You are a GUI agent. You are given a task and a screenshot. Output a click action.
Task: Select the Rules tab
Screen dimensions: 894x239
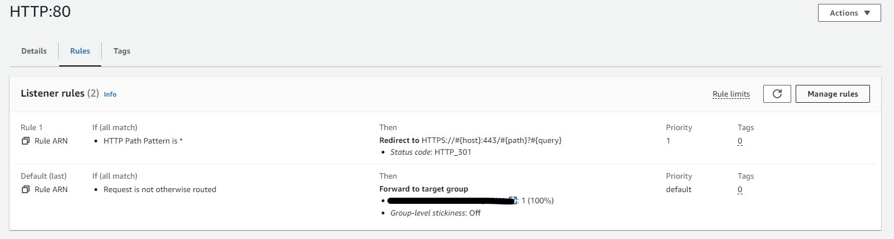click(x=80, y=51)
